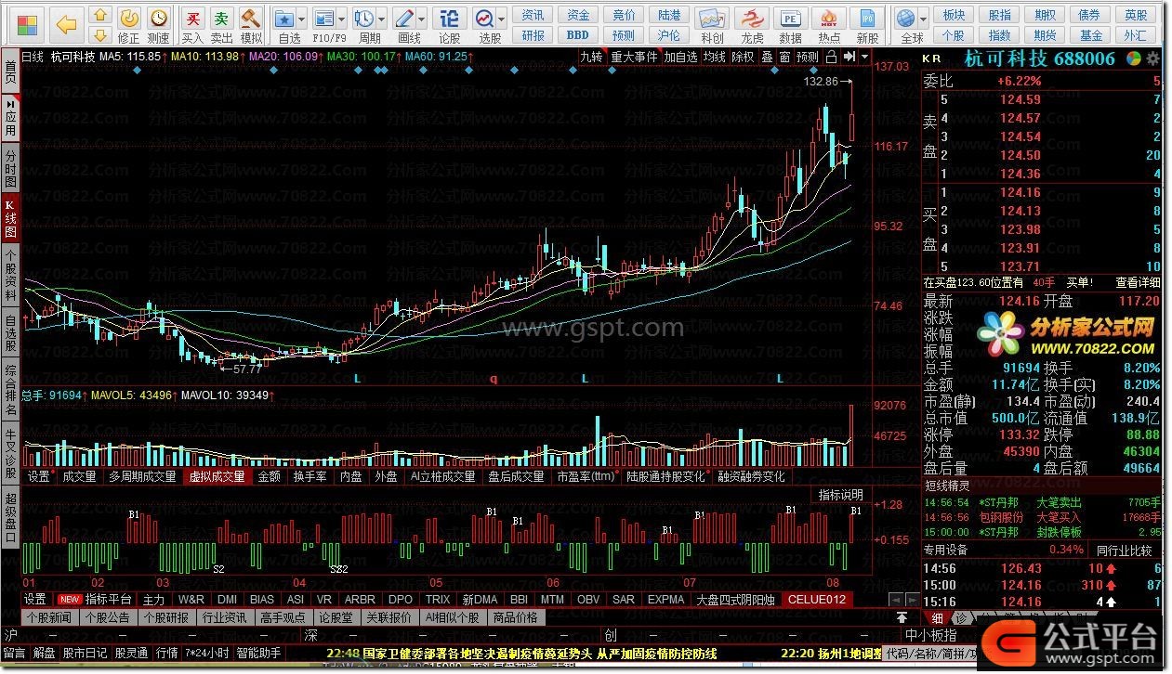Select the EXPMA indicator tab
This screenshot has height=674, width=1172.
point(665,599)
